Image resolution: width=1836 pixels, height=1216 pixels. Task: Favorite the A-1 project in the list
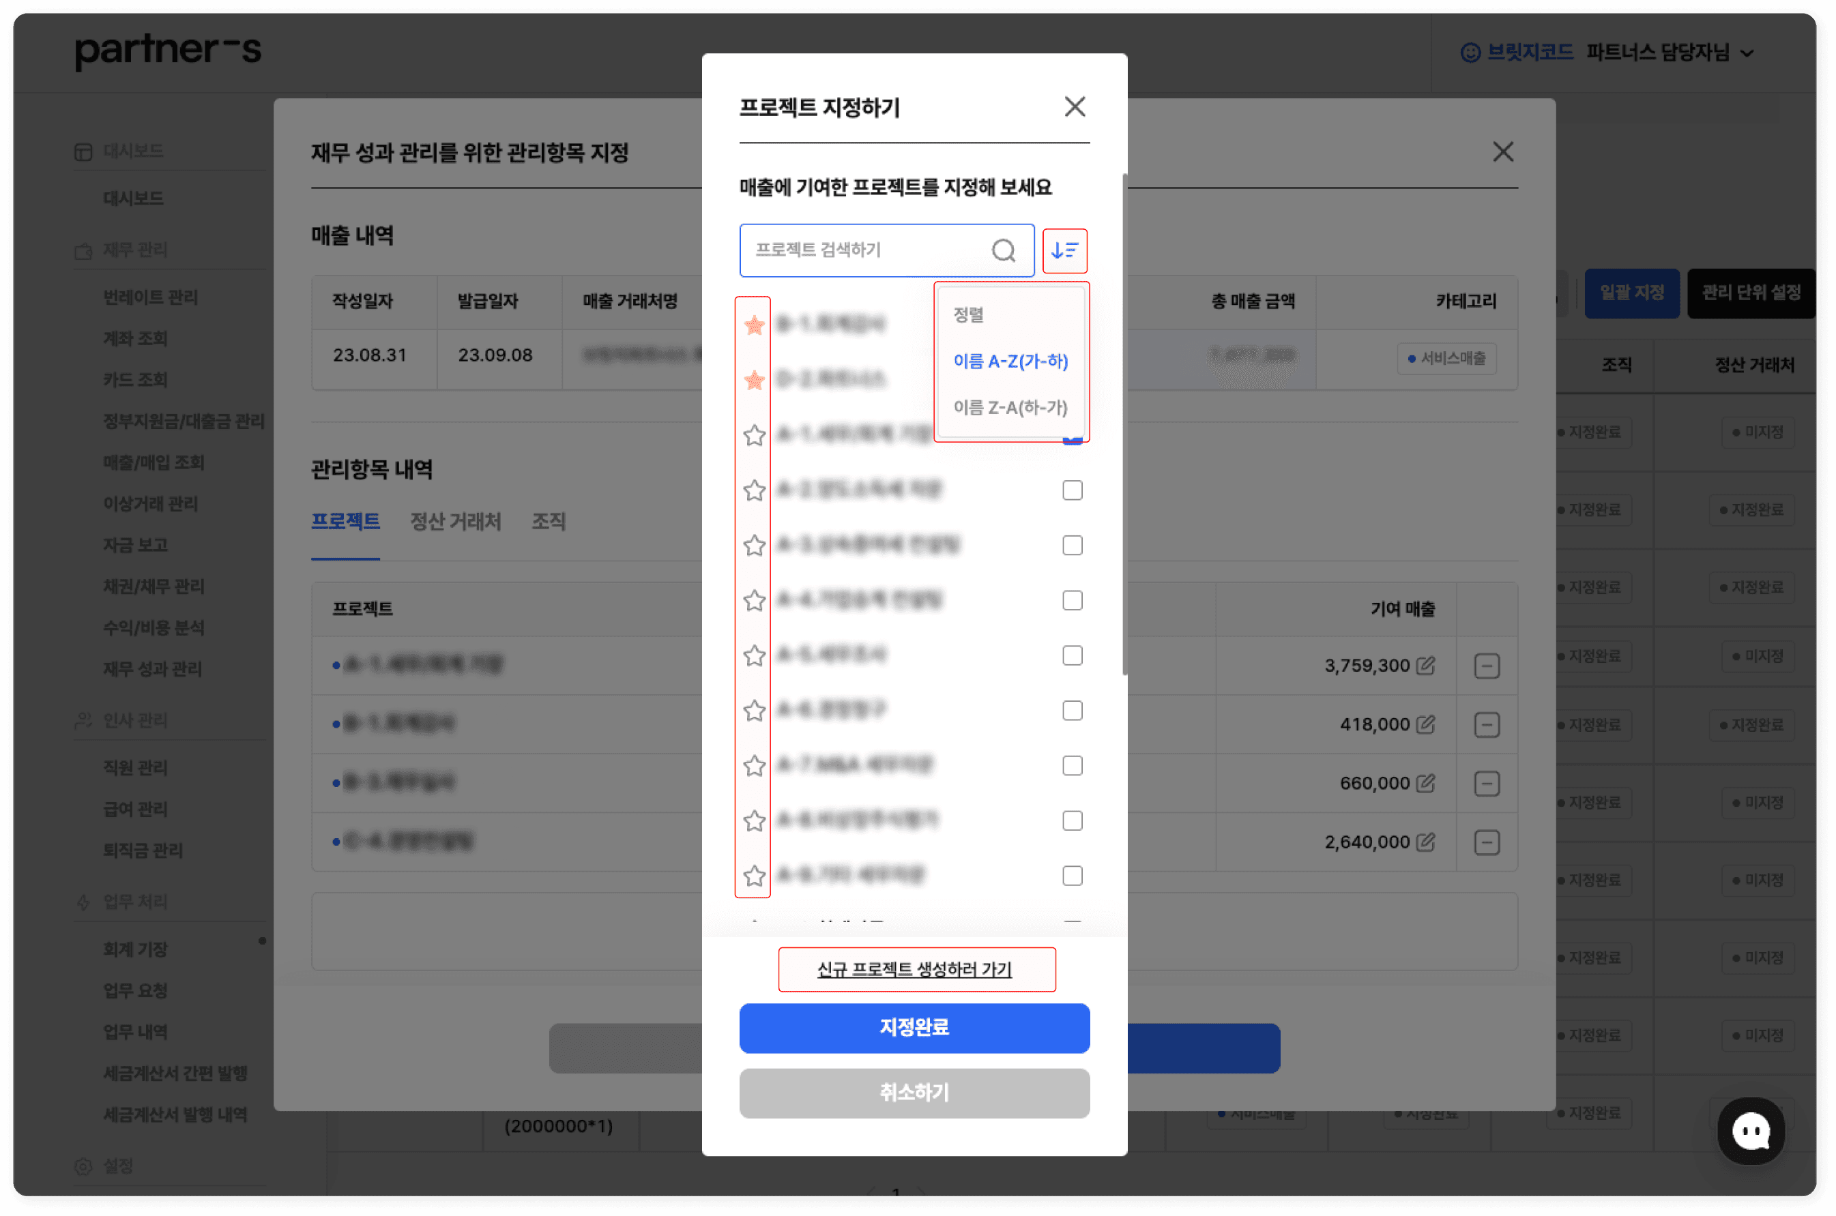pyautogui.click(x=754, y=435)
